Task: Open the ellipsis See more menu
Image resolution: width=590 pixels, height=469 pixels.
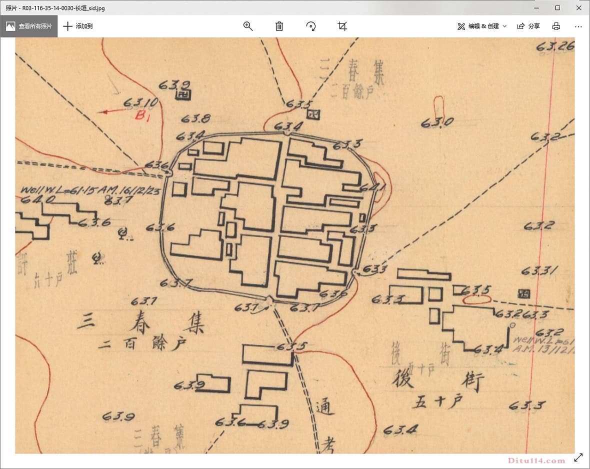Action: (x=578, y=26)
